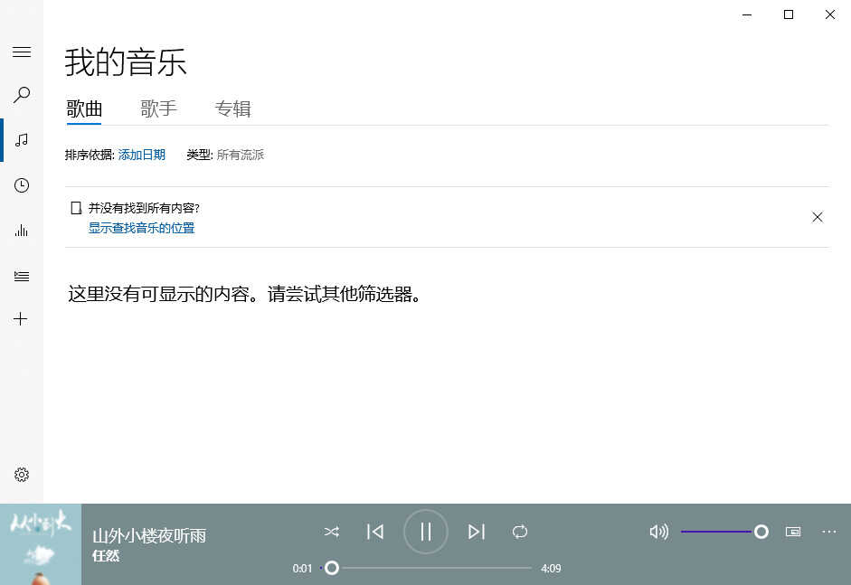Switch to the 专辑 tab

232,109
